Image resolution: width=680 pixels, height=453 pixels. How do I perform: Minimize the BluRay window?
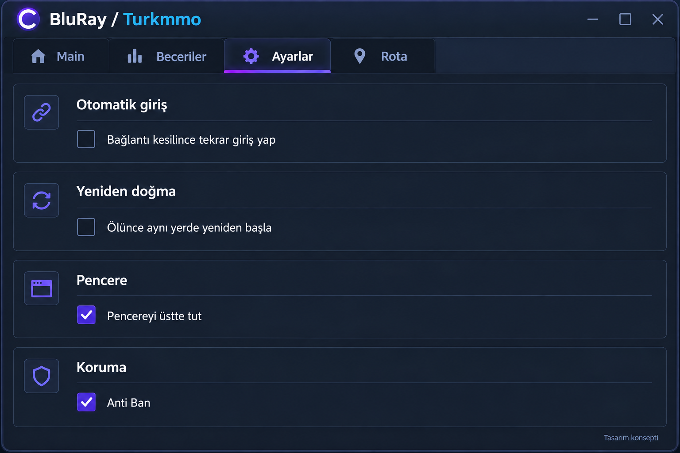tap(593, 19)
